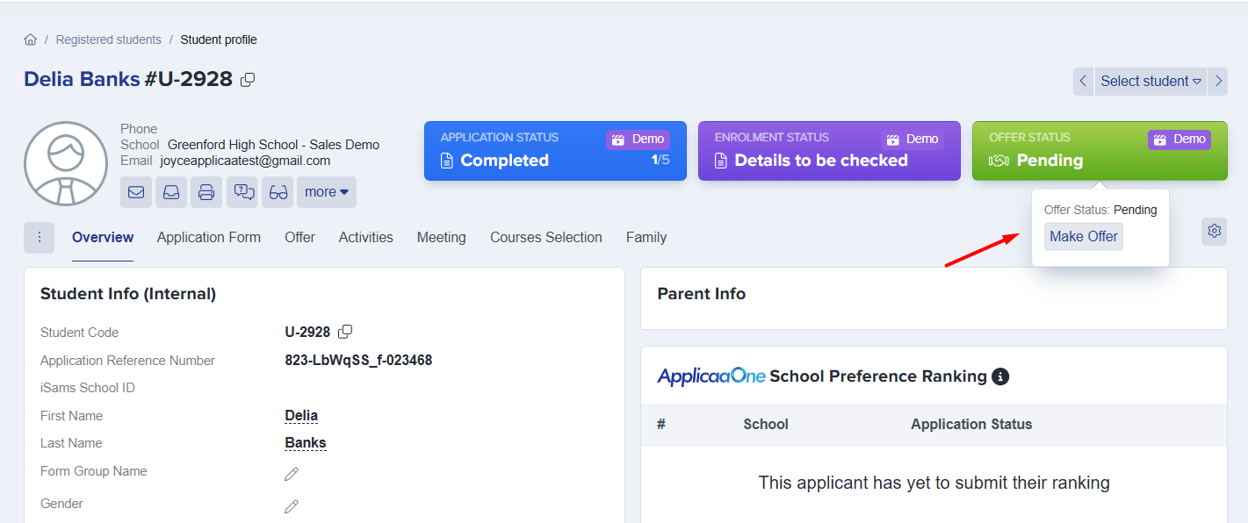1248x523 pixels.
Task: Open the inbox tray icon button
Action: [x=171, y=192]
